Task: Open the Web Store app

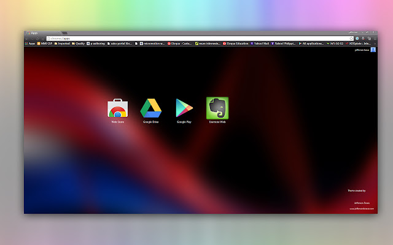Action: click(x=117, y=111)
